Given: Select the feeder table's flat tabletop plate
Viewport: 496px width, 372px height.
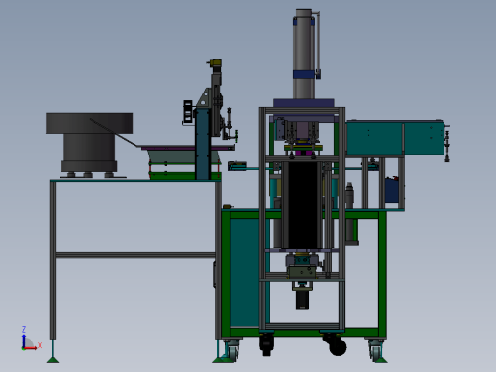Looking at the screenshot, I should 135,180.
